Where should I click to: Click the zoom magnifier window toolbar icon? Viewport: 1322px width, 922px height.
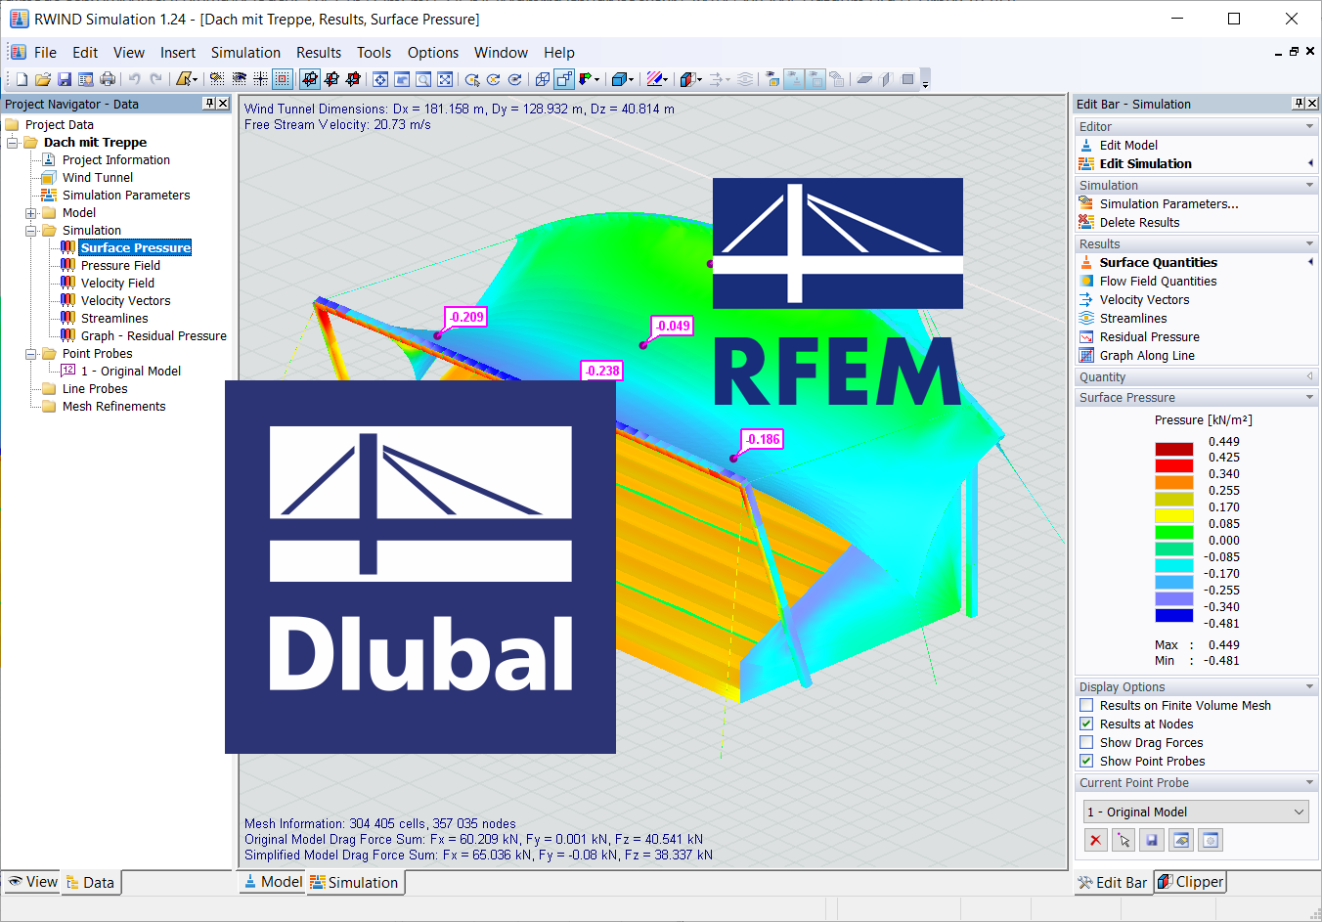click(422, 79)
